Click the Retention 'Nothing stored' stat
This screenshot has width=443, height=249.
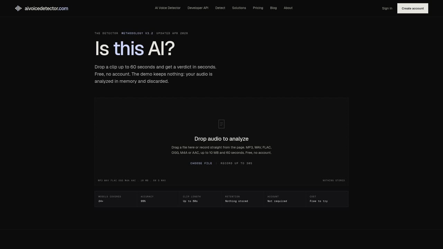coord(243,199)
